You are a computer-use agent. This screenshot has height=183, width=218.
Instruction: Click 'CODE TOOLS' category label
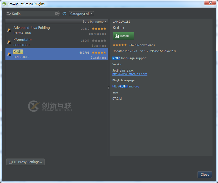tap(22, 45)
